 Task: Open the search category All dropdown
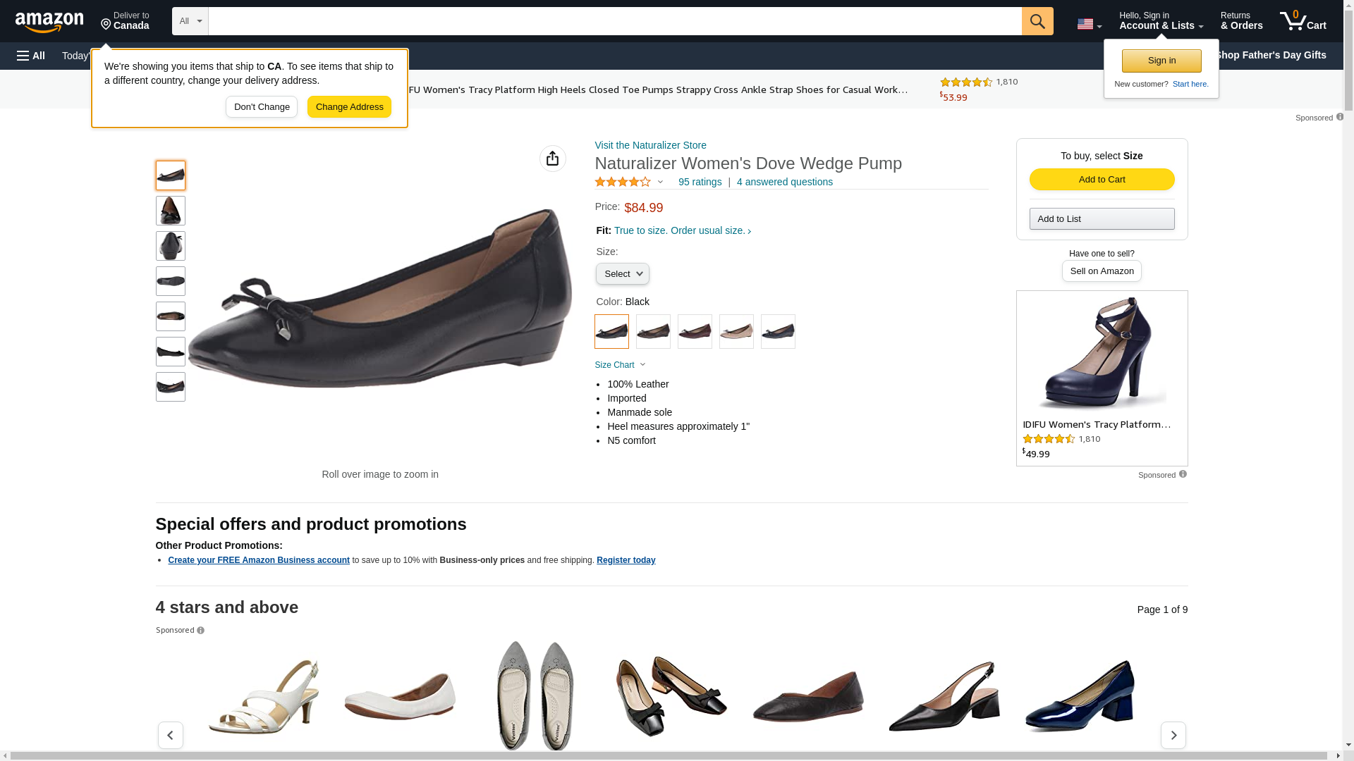coord(190,21)
